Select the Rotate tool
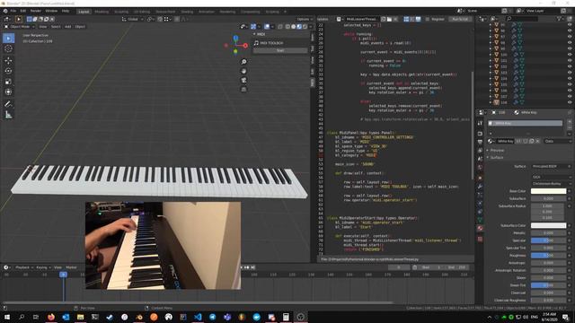Image resolution: width=575 pixels, height=323 pixels. pyautogui.click(x=8, y=71)
